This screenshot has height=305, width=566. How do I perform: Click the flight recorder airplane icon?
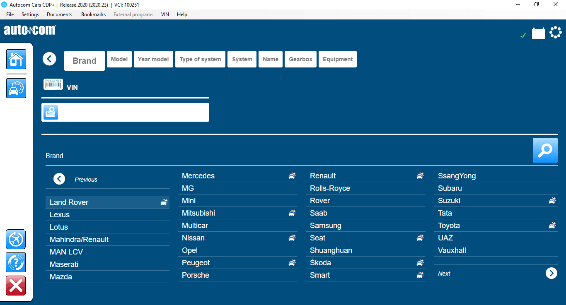(16, 239)
